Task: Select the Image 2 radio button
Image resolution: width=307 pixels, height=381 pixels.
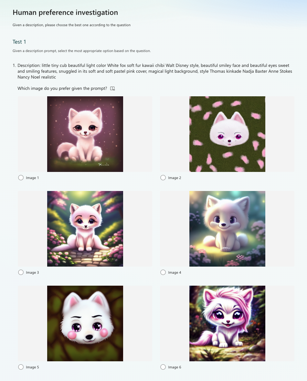Action: [163, 178]
